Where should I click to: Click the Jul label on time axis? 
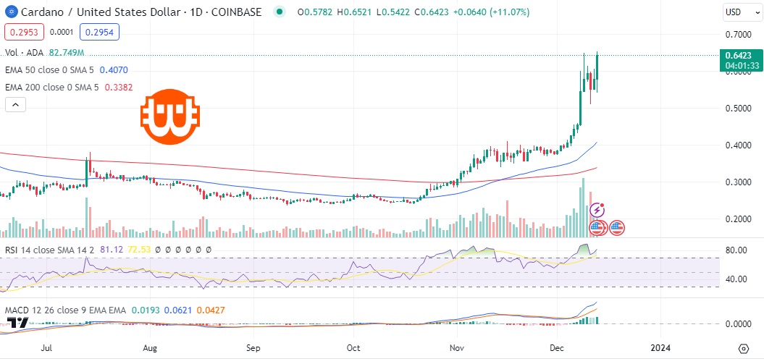47,348
